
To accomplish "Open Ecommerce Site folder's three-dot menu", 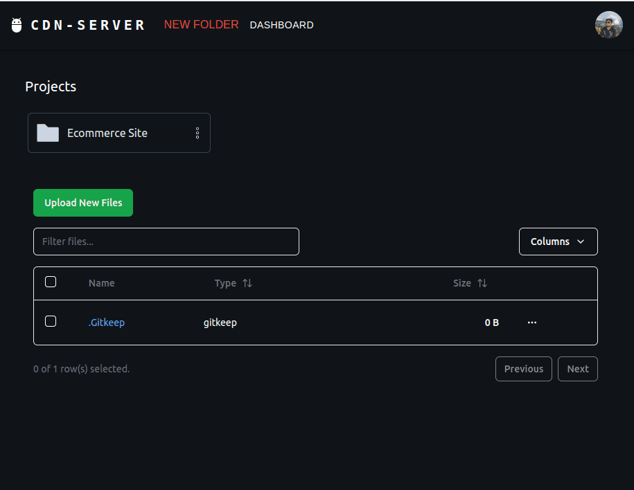I will pyautogui.click(x=197, y=133).
